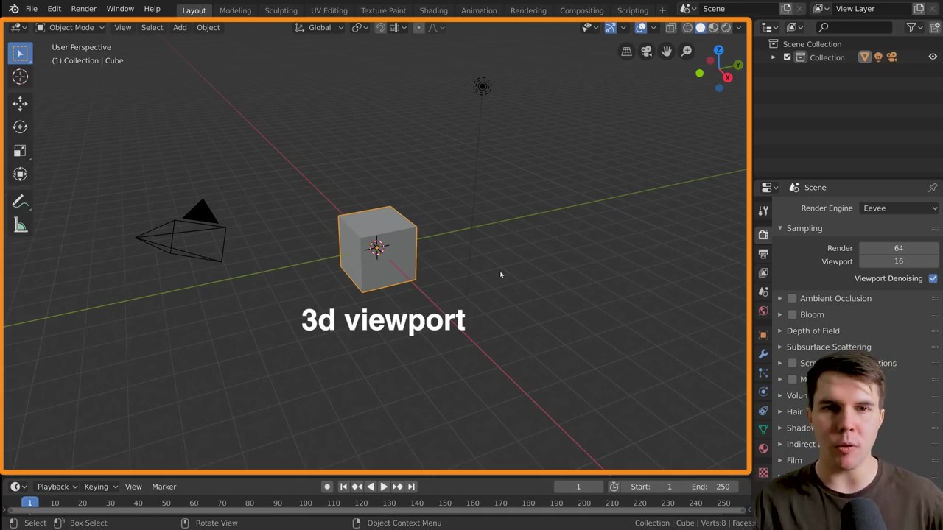
Task: Switch to the UV Editing workspace tab
Action: [x=329, y=10]
